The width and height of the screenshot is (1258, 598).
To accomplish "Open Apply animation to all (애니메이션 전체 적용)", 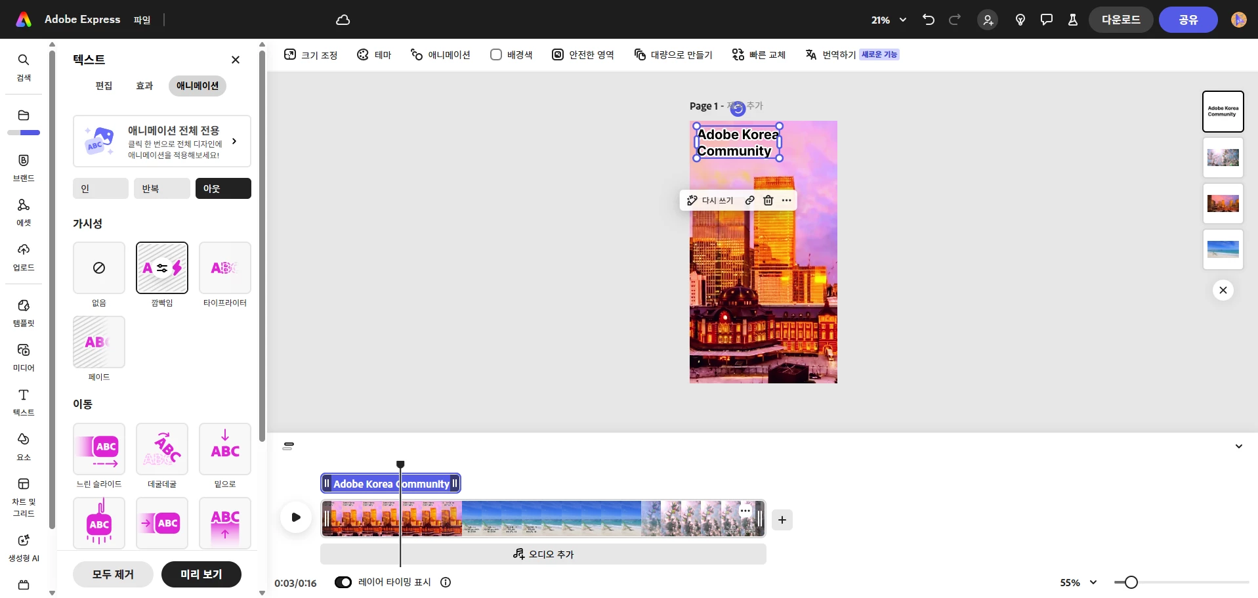I will pos(162,141).
